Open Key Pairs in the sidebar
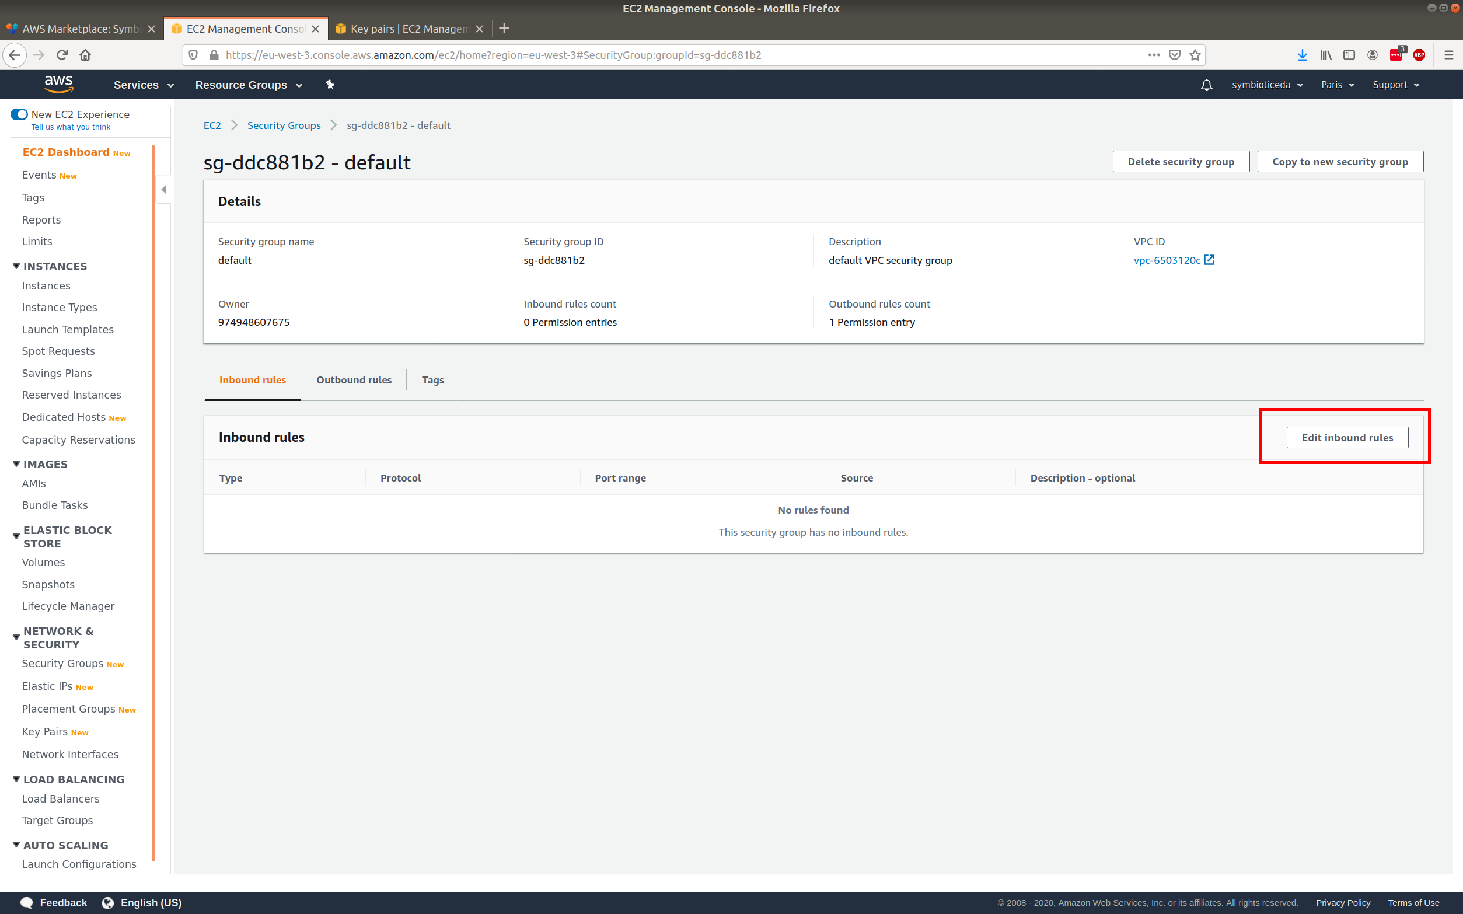This screenshot has width=1463, height=914. click(45, 732)
